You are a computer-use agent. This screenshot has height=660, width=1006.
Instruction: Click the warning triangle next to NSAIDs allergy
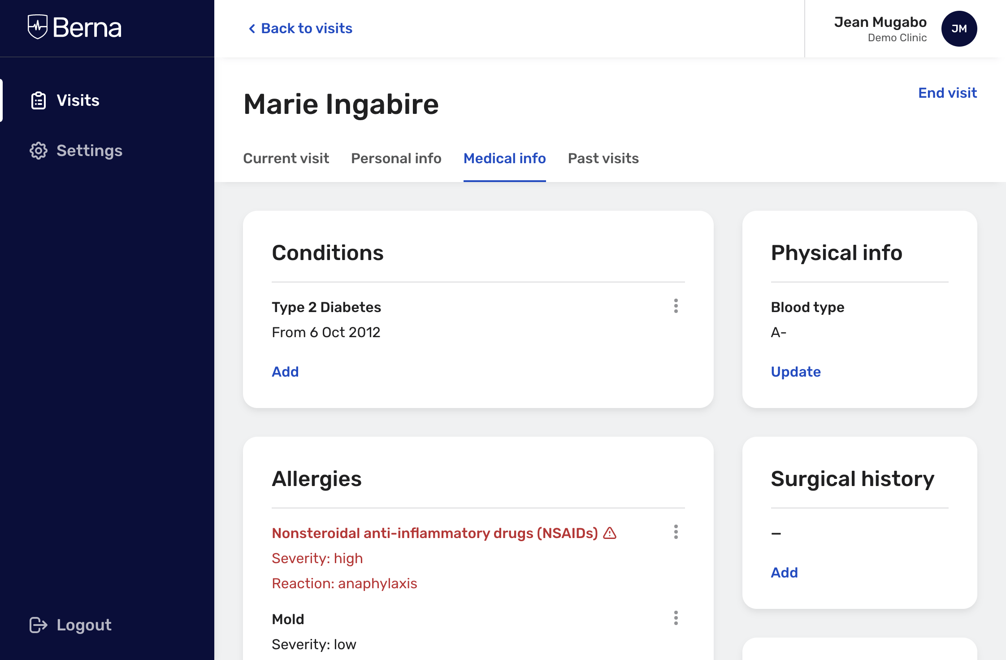point(610,533)
